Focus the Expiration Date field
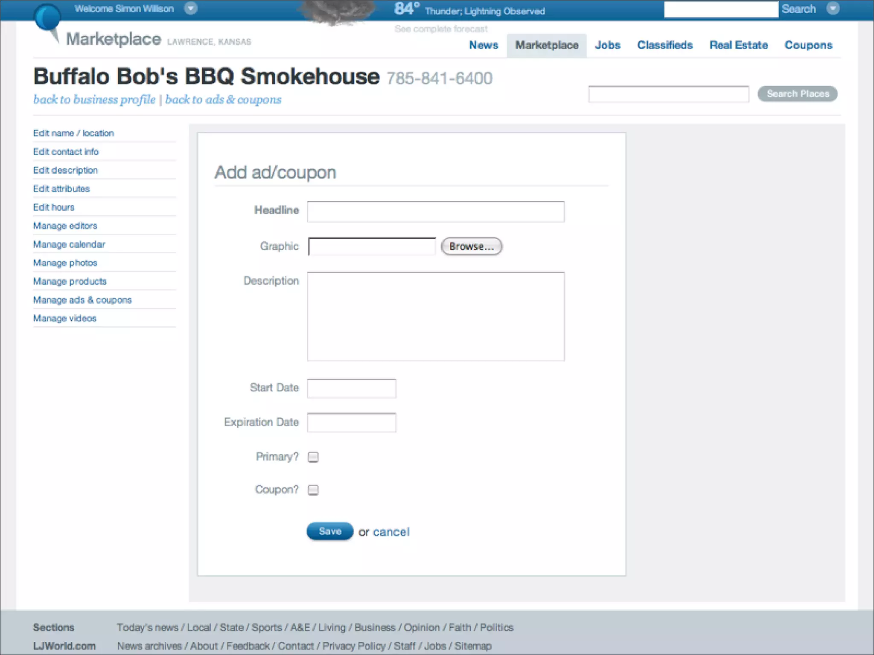Image resolution: width=874 pixels, height=655 pixels. 352,423
